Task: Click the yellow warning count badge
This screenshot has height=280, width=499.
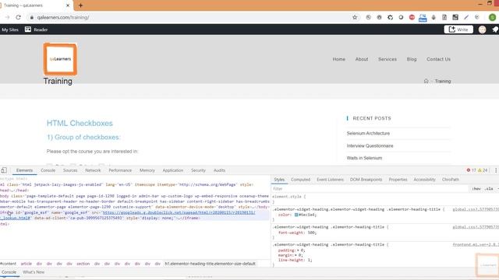Action: (483, 170)
